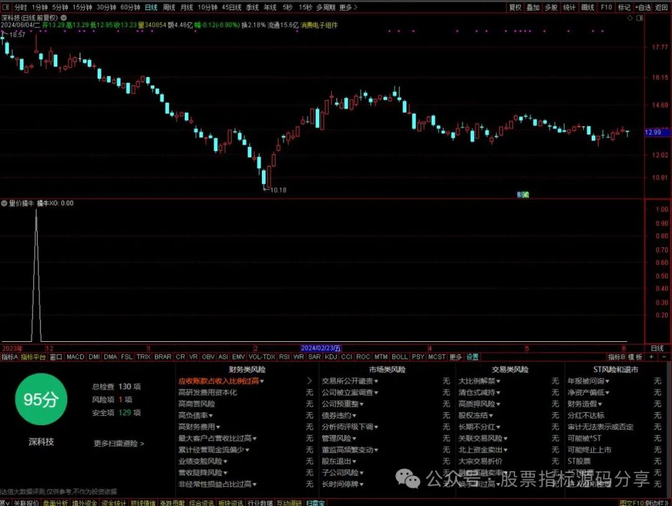Open F10 company info

point(607,7)
